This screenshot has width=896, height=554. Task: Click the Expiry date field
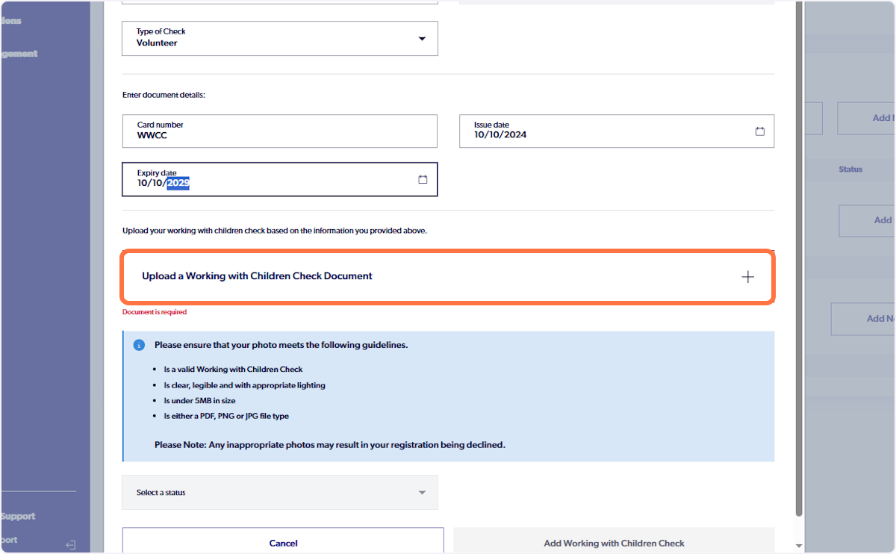tap(280, 179)
